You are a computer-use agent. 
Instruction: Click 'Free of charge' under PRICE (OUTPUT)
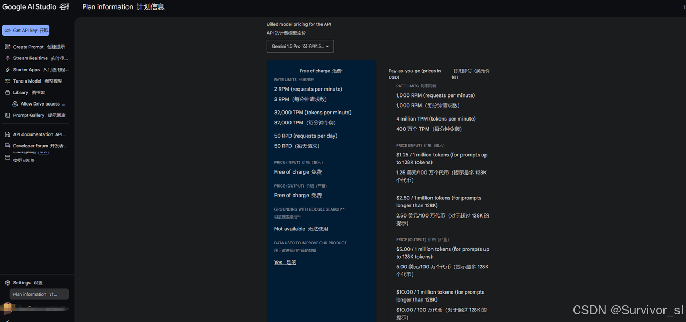click(x=292, y=196)
